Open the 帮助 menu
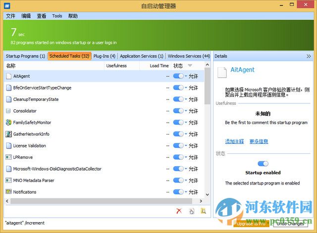Screen dimensions: 317x233 coord(73,16)
